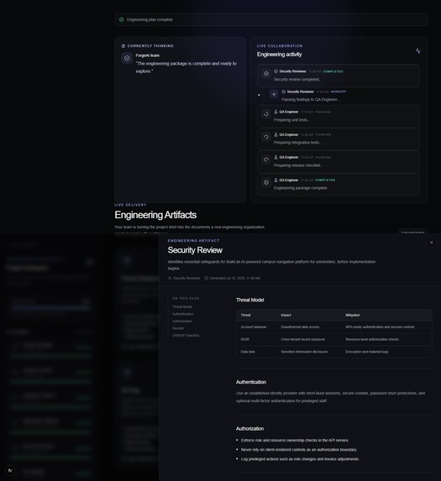The width and height of the screenshot is (441, 481).
Task: Click the Threat Model section heading
Action: (249, 300)
